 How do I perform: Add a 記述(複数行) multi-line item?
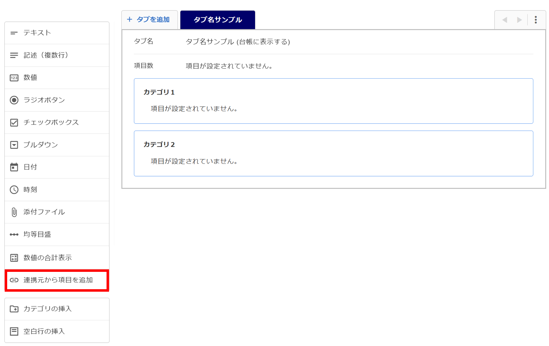[x=57, y=55]
